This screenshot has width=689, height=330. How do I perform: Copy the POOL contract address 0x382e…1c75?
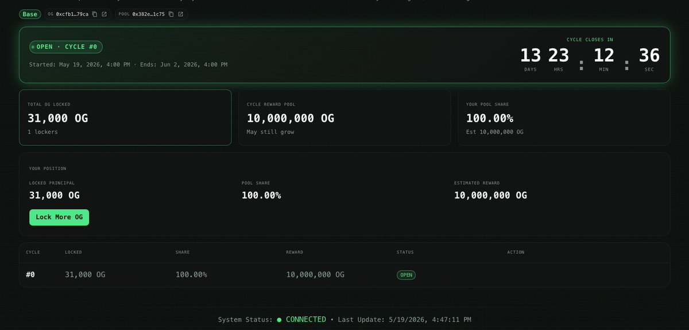pos(171,14)
